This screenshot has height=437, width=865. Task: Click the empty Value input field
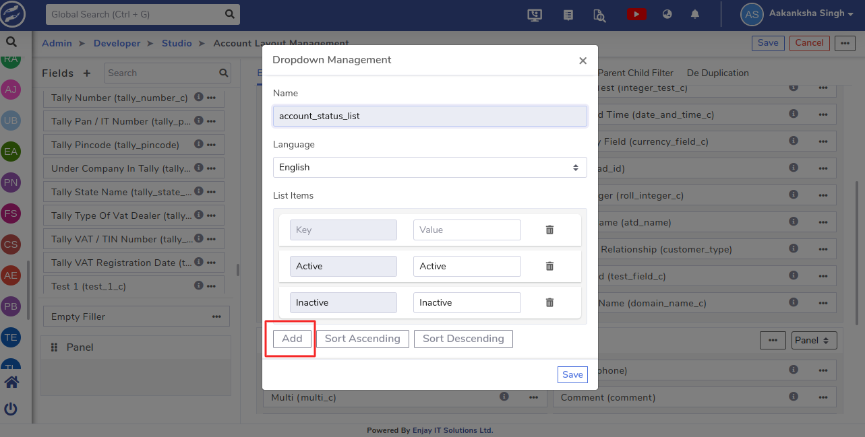pos(467,230)
